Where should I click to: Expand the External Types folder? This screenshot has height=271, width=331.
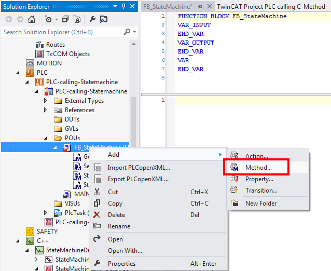(x=45, y=101)
